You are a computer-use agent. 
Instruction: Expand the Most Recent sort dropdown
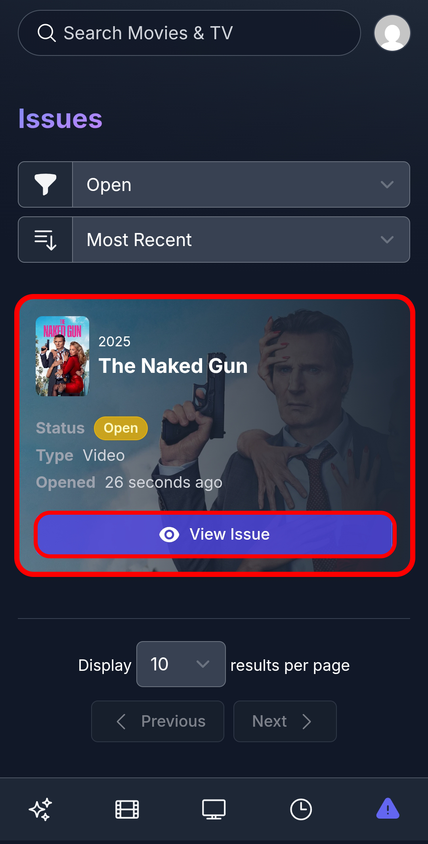241,240
